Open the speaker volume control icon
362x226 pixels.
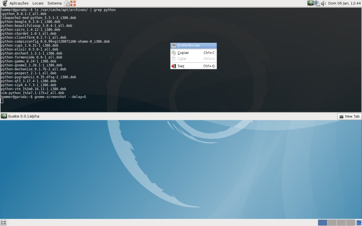(x=324, y=3)
